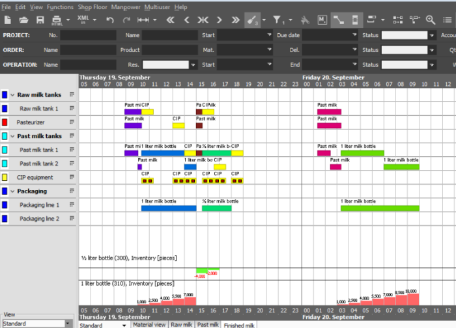
Task: Collapse the Packaging group
Action: coord(12,191)
